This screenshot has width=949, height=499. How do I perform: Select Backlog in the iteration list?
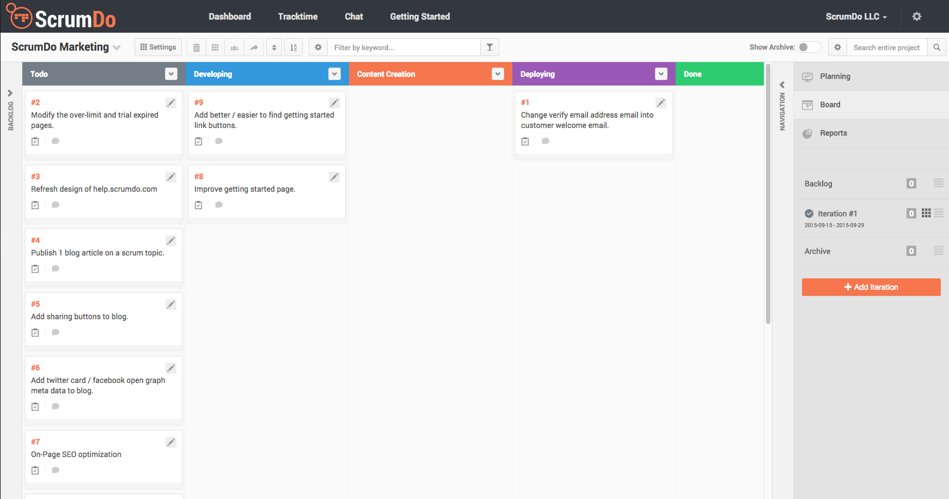click(818, 184)
